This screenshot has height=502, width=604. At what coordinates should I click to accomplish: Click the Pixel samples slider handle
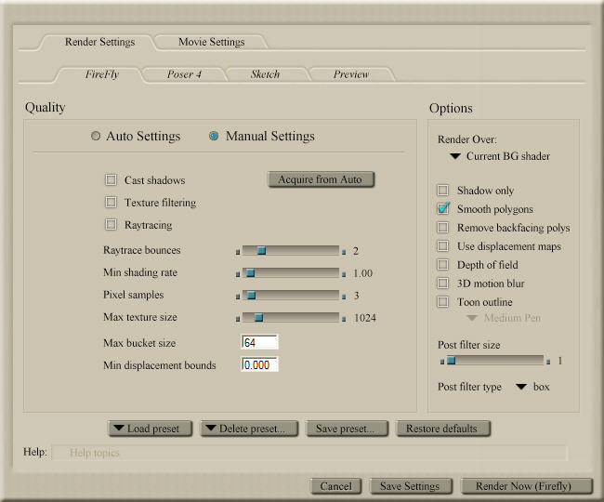(x=251, y=295)
